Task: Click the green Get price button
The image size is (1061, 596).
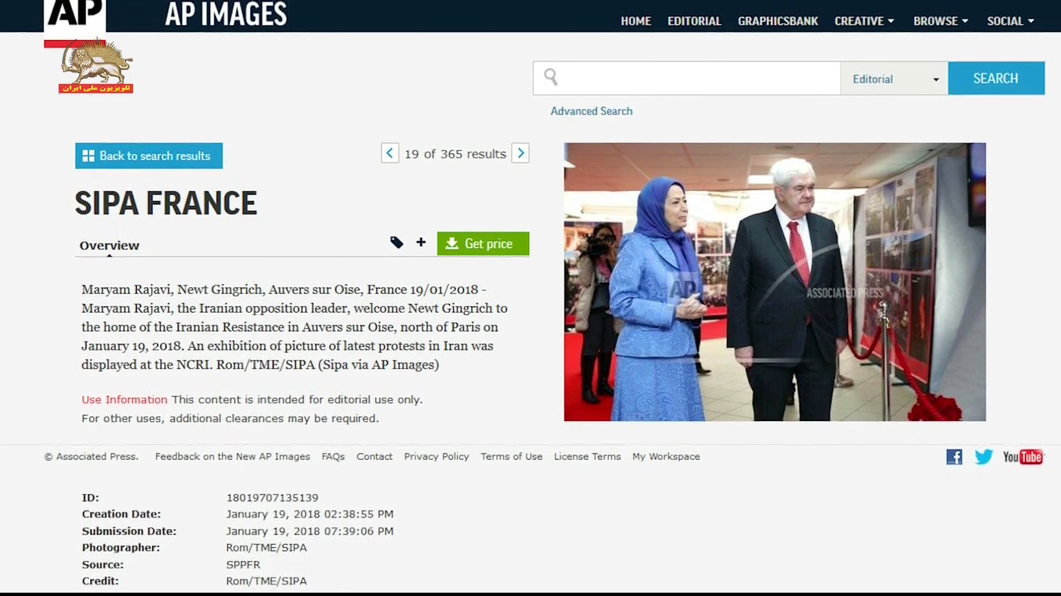Action: pos(483,243)
